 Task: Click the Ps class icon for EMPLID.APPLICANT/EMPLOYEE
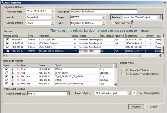[x=18, y=84]
